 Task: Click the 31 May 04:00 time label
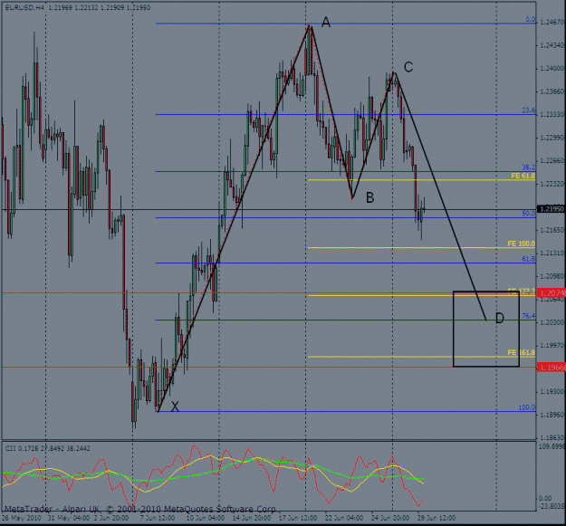69,518
